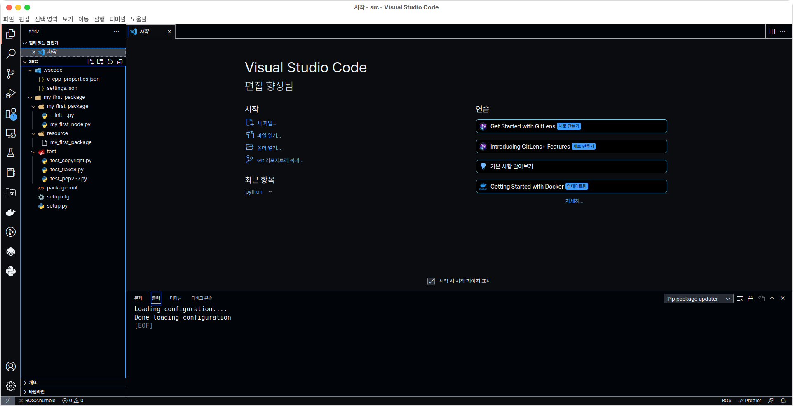Click Prettier status bar item
This screenshot has width=793, height=406.
[750, 401]
